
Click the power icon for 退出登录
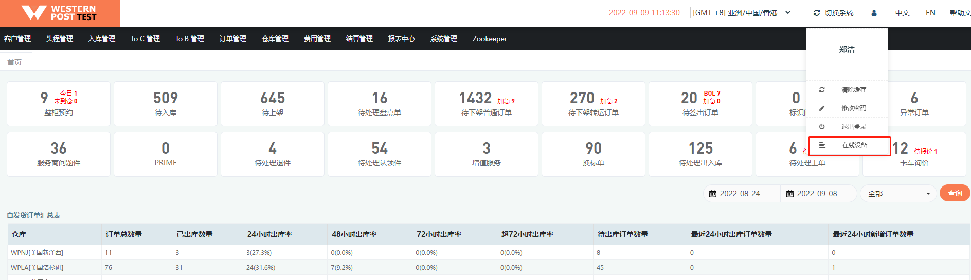(822, 127)
